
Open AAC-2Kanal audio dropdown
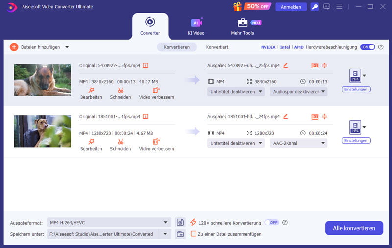[x=298, y=143]
